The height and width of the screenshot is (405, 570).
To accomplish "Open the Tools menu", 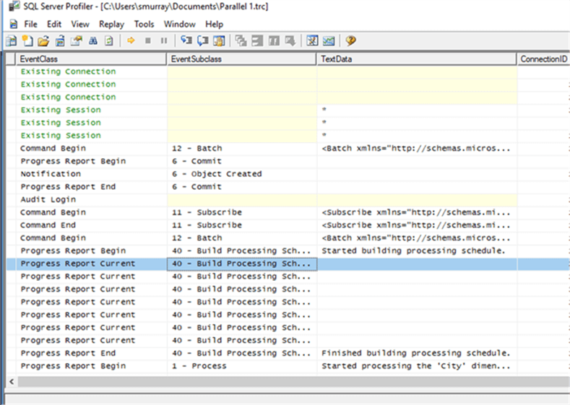I will pyautogui.click(x=144, y=24).
